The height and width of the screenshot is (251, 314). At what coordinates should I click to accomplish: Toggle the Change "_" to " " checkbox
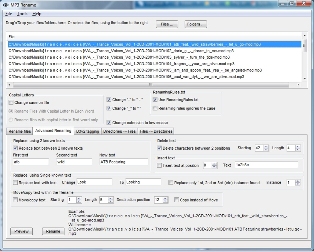[109, 108]
